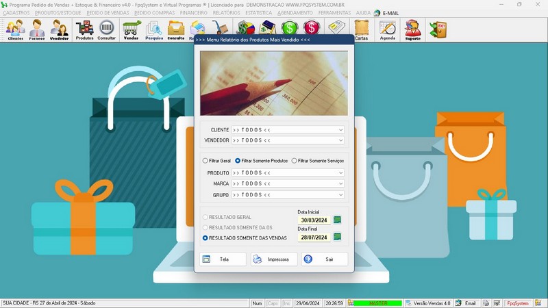Image resolution: width=548 pixels, height=308 pixels.
Task: Click the hand truck delivery icon
Action: click(x=220, y=27)
